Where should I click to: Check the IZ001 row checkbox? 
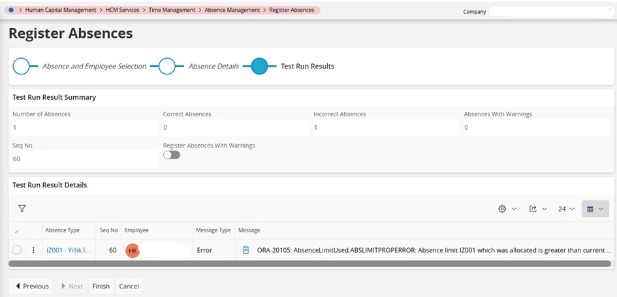click(17, 250)
